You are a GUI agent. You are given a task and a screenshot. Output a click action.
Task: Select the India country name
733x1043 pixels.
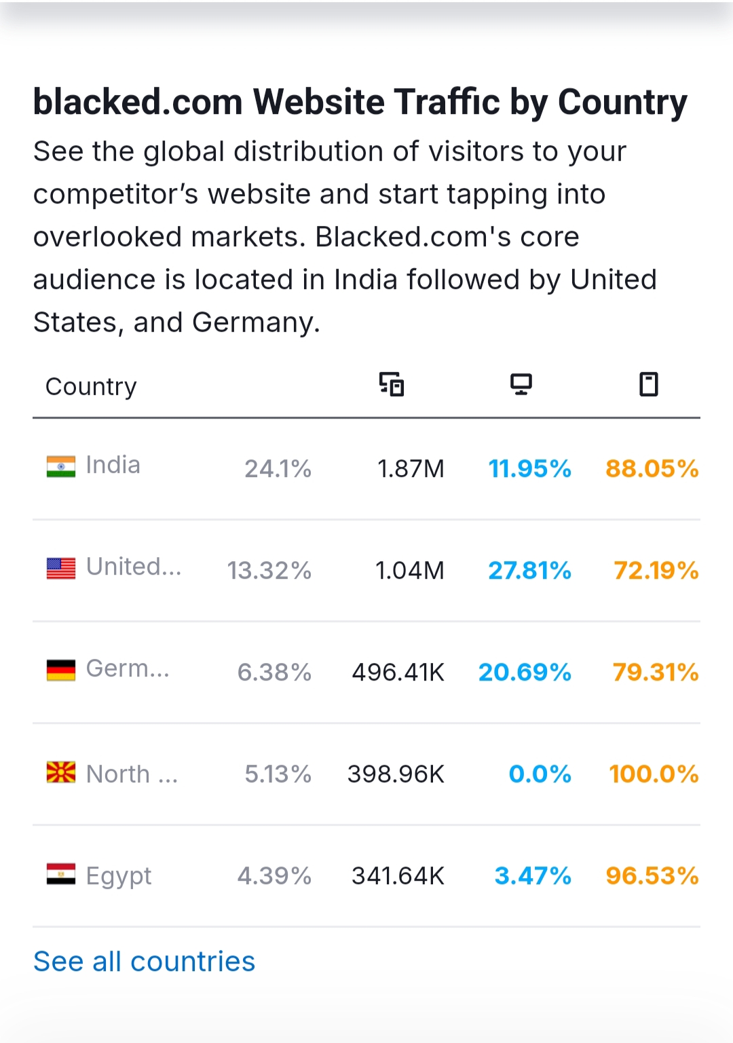tap(113, 466)
